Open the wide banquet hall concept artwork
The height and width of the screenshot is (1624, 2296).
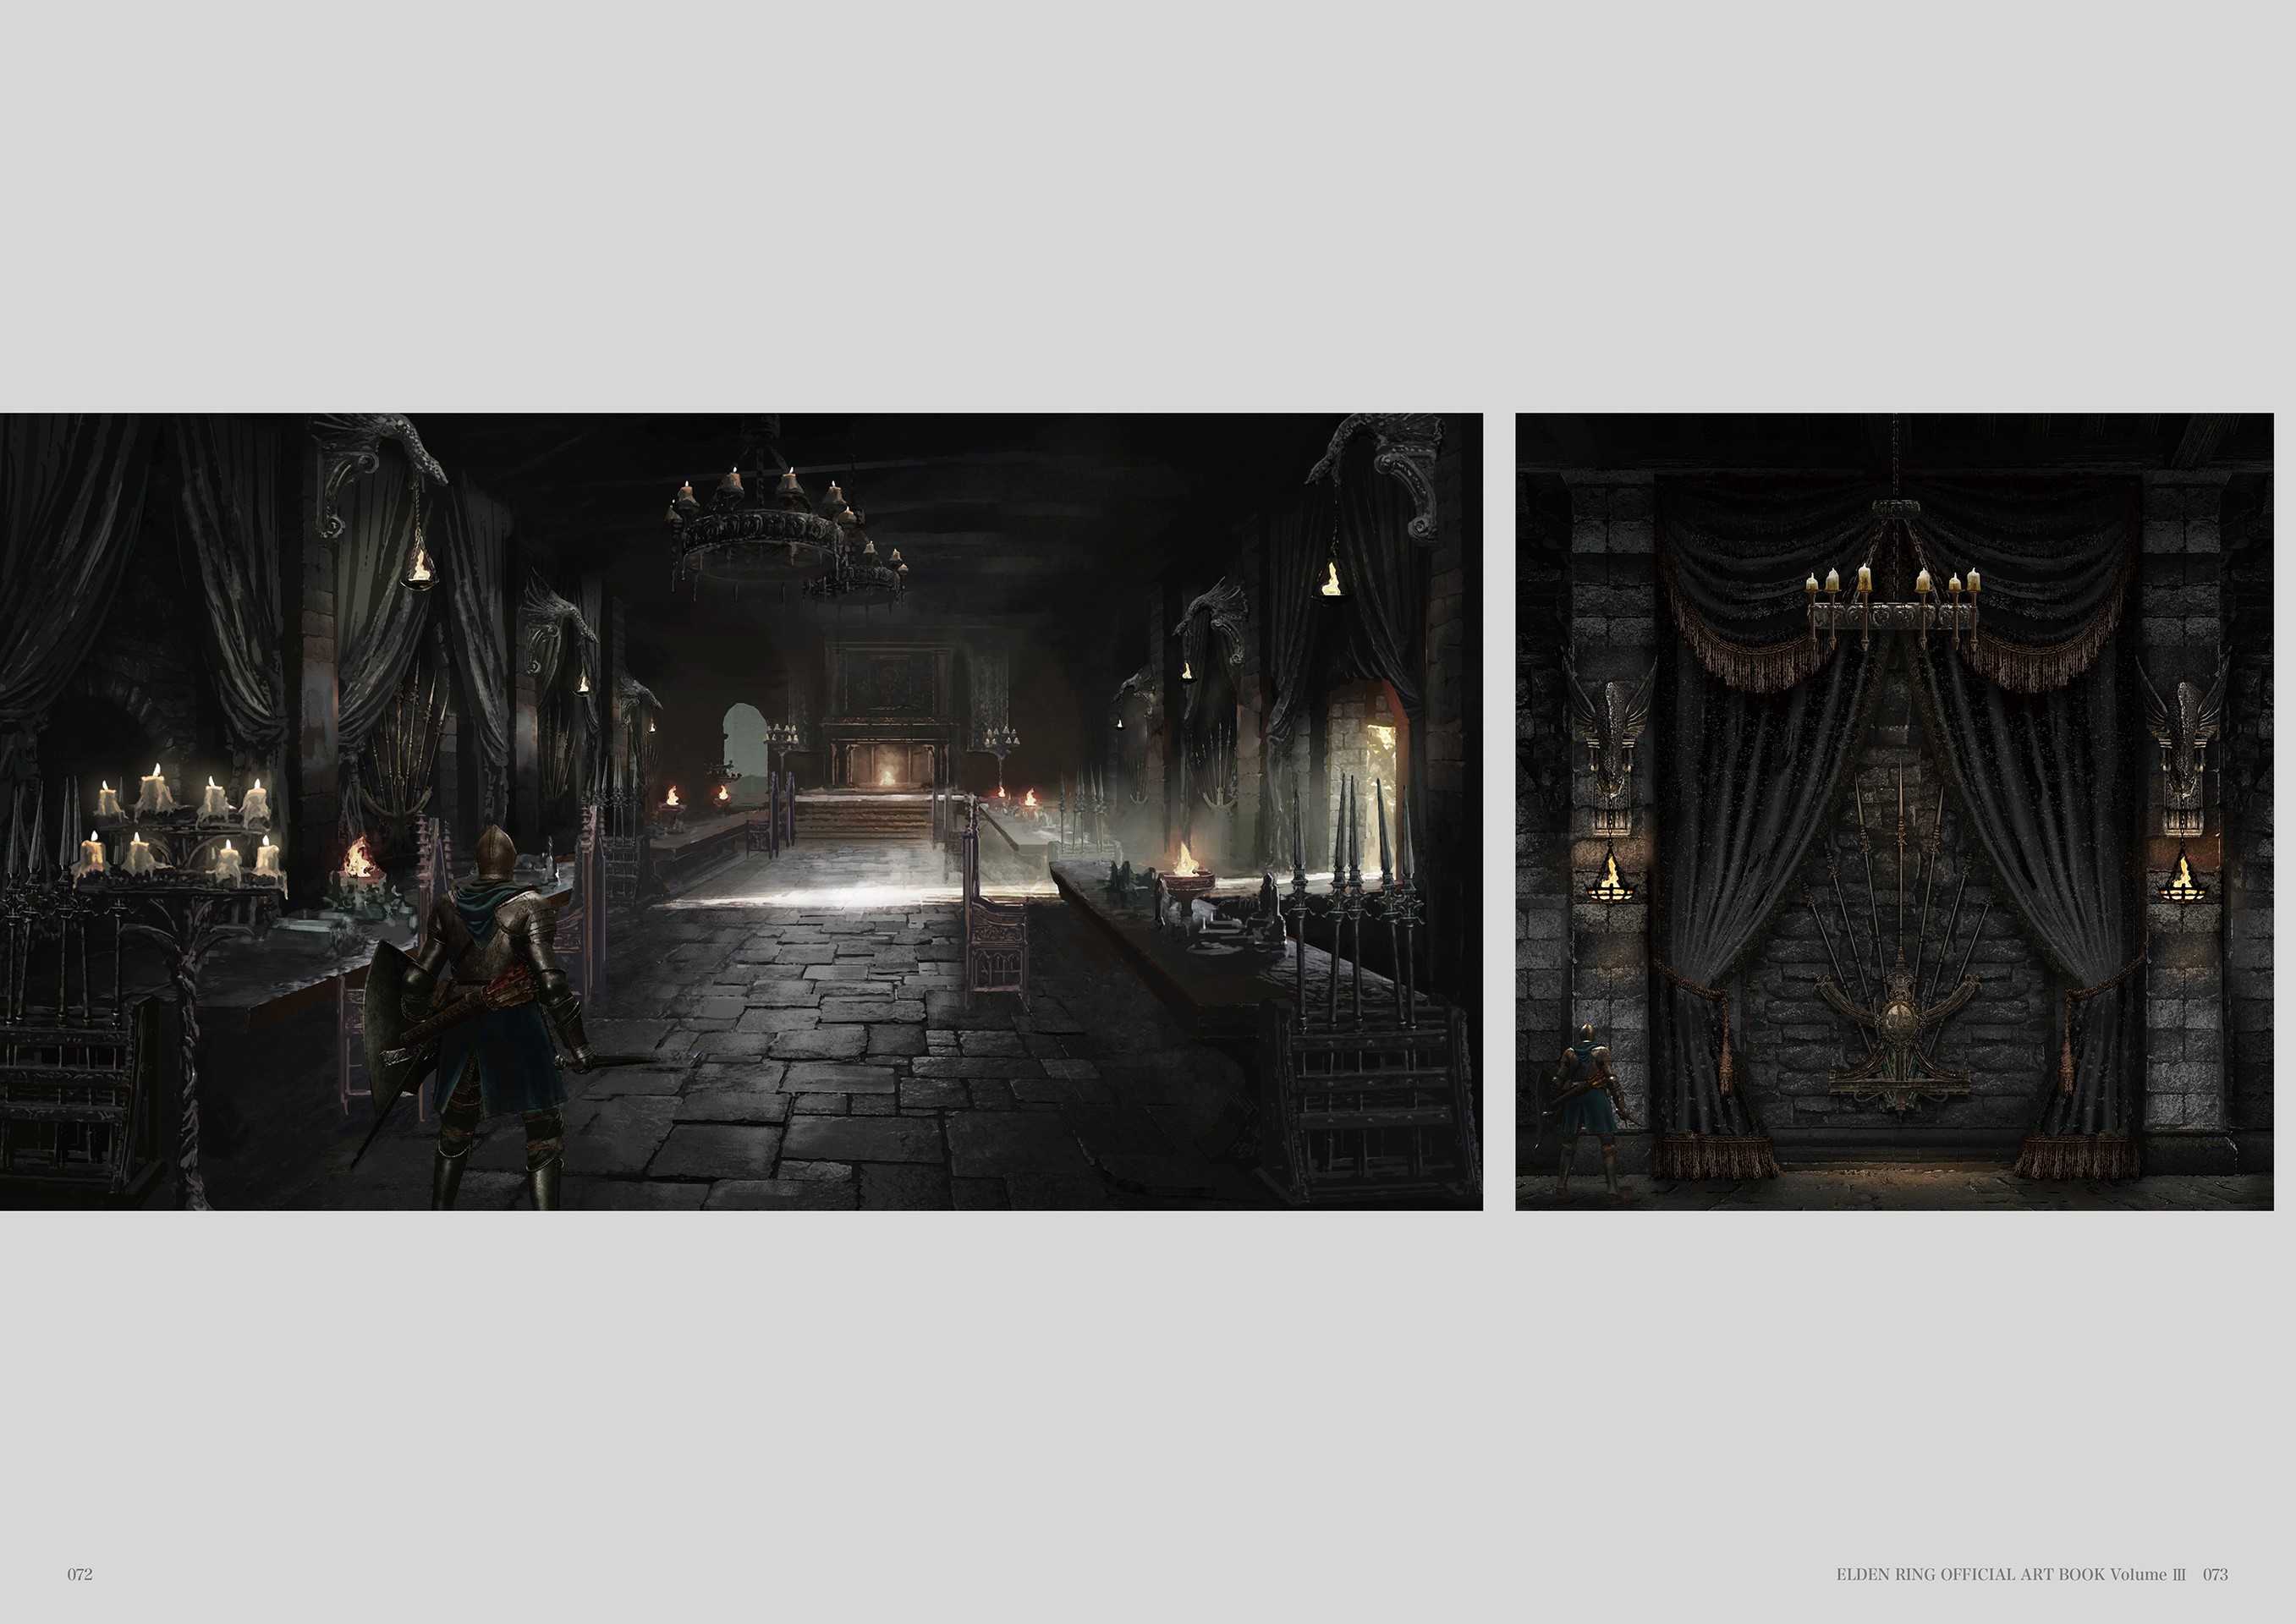pos(741,811)
